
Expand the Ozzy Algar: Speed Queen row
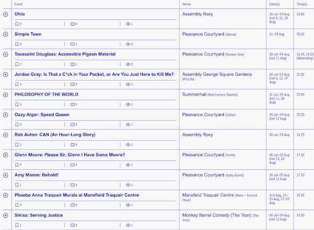[6, 115]
